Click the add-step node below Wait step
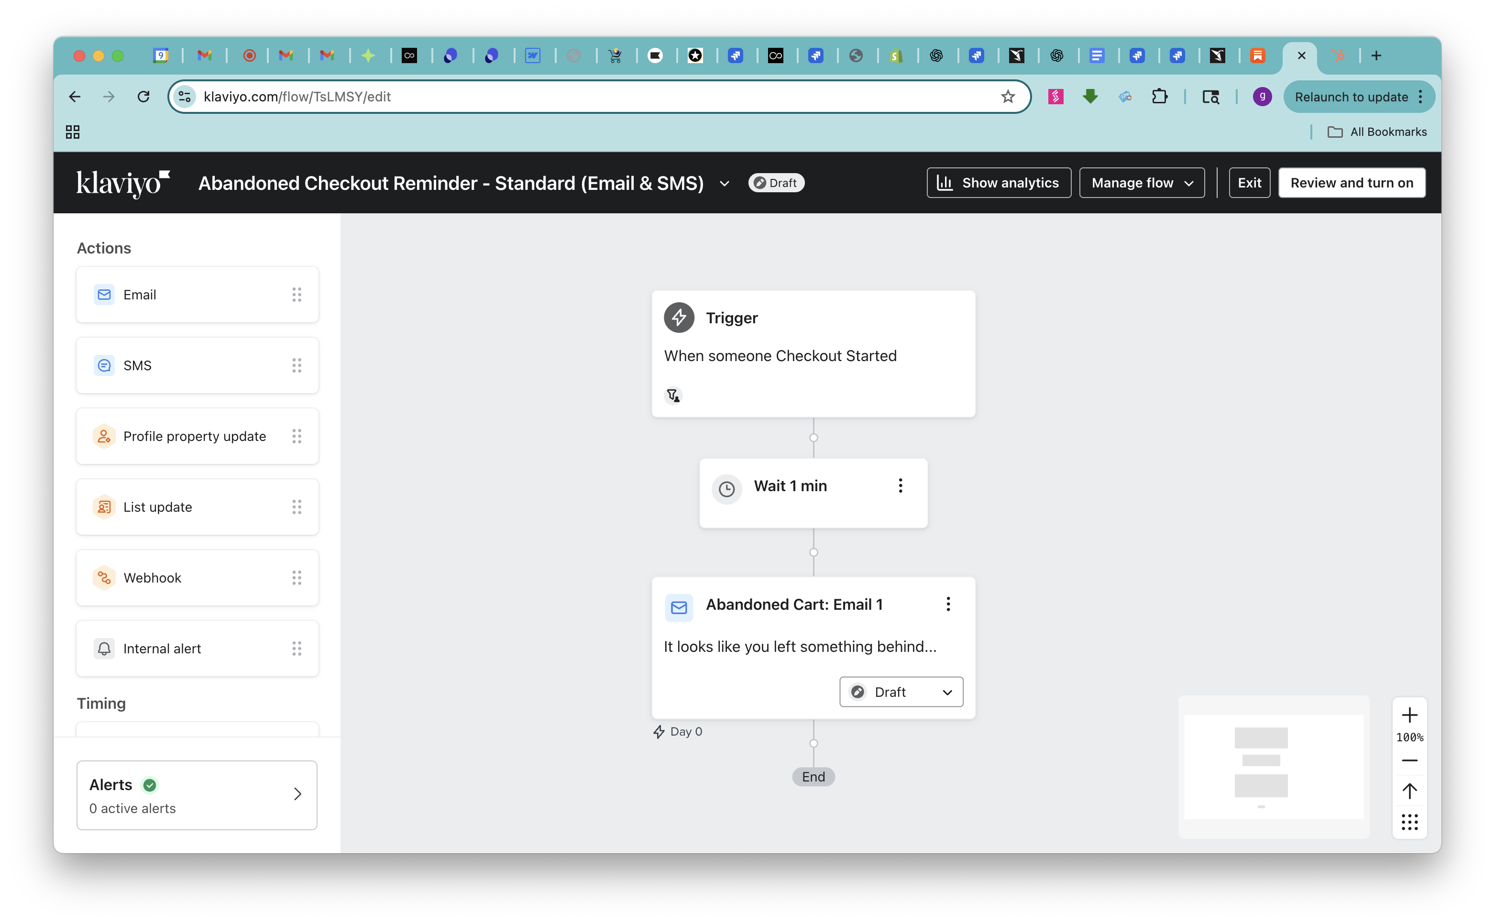Viewport: 1495px width, 924px height. 813,552
